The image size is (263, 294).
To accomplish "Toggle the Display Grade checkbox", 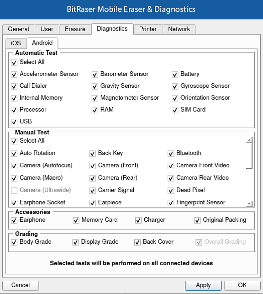I will click(75, 242).
